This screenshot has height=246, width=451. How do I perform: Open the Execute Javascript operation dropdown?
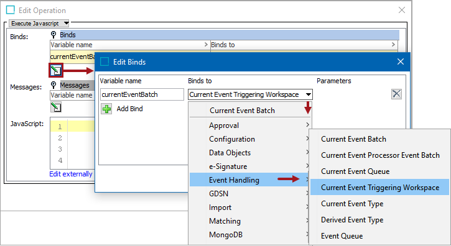39,23
